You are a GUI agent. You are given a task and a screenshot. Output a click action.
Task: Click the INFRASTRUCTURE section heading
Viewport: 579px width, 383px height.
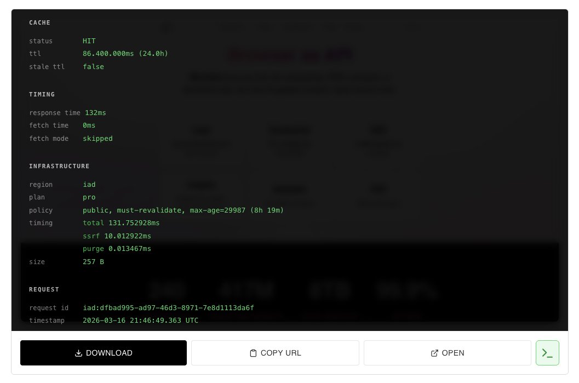click(x=59, y=166)
